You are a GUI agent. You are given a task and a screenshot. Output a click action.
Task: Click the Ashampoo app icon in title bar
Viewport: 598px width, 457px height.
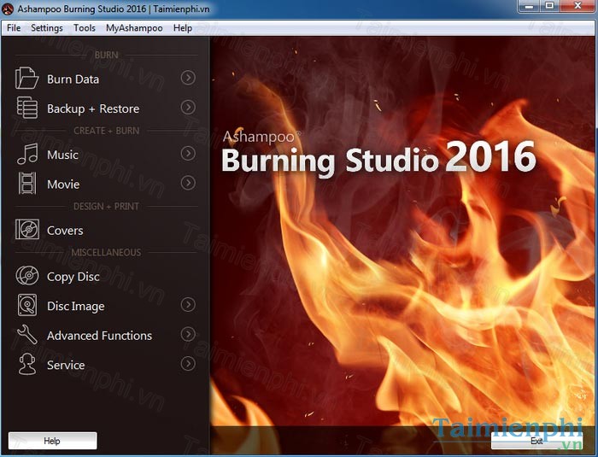click(9, 9)
